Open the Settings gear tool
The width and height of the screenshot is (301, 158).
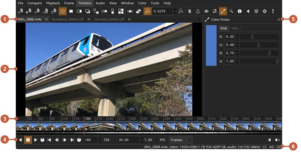pyautogui.click(x=265, y=11)
